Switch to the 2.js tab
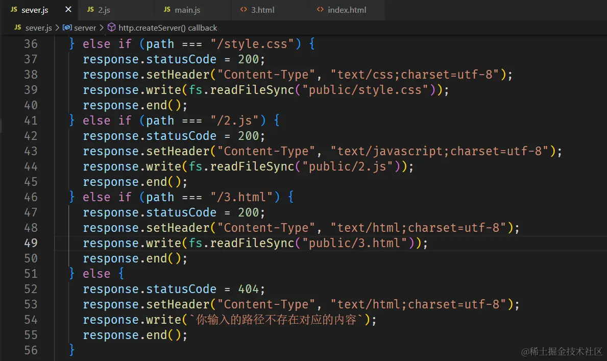This screenshot has width=607, height=361. click(104, 10)
